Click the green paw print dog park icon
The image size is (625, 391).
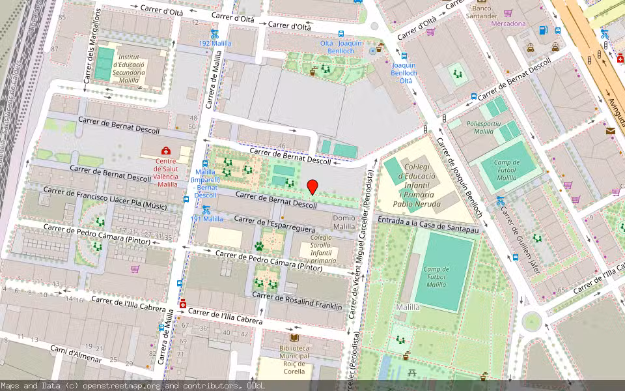point(259,246)
